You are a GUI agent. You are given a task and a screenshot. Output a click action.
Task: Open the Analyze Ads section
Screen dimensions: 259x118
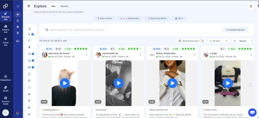coord(6,29)
